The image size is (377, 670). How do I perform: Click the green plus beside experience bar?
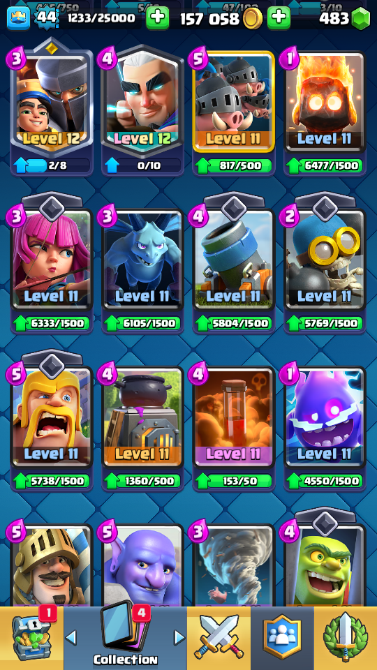pyautogui.click(x=157, y=18)
